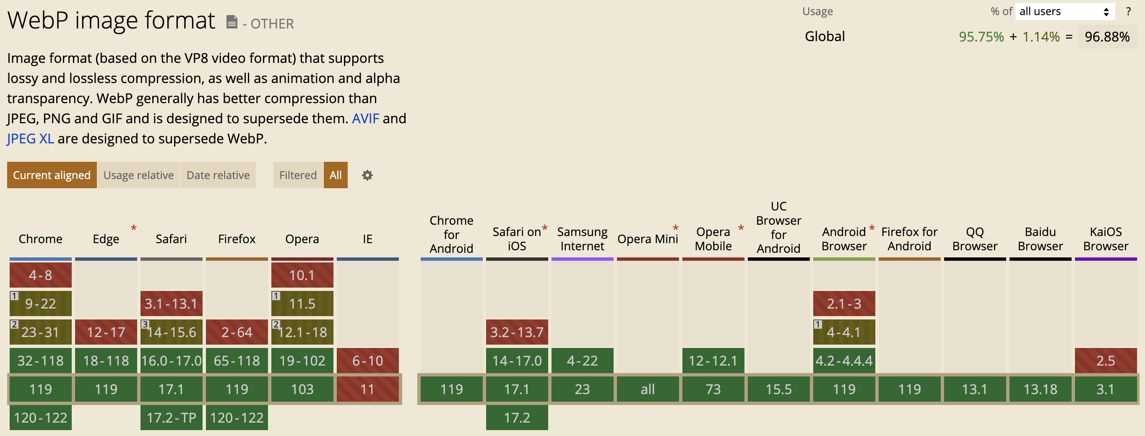Click the note 1 marker on Chrome 9-22
This screenshot has width=1145, height=436.
click(15, 296)
